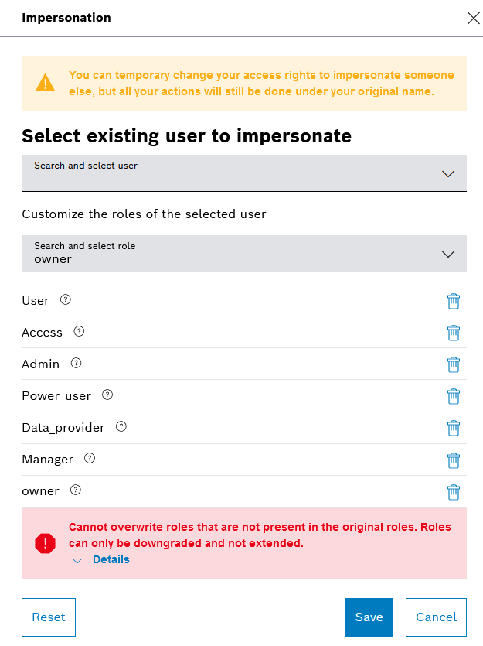Click help icon next to Manager
The height and width of the screenshot is (646, 483).
pyautogui.click(x=90, y=459)
